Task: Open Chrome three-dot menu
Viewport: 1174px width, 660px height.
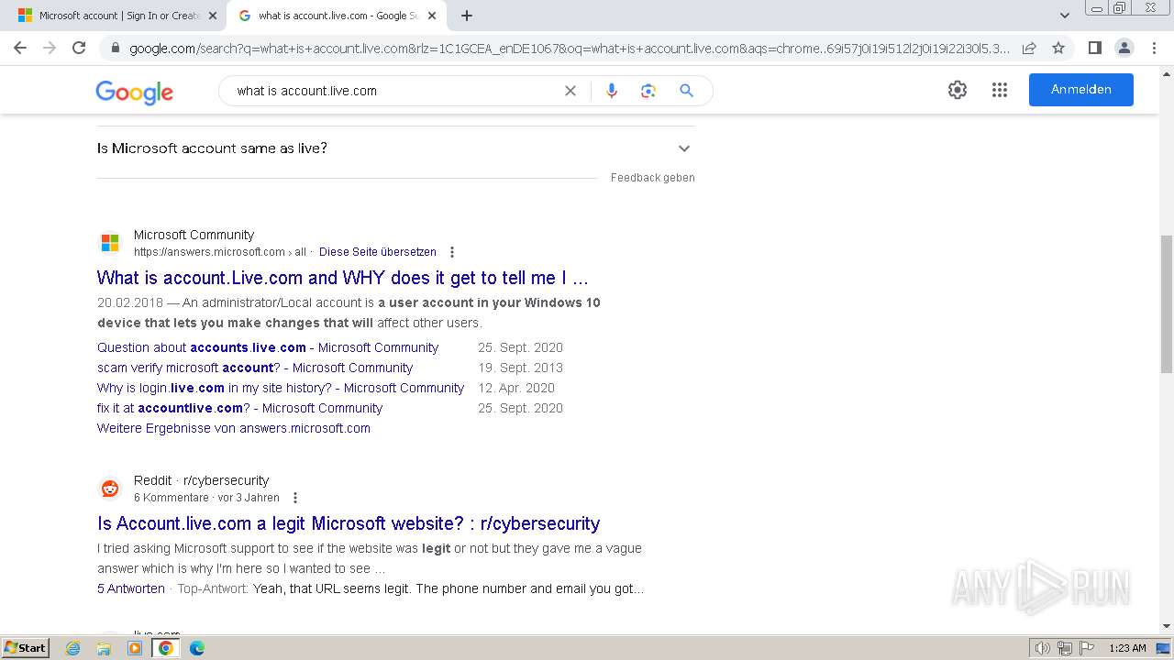Action: click(1154, 48)
